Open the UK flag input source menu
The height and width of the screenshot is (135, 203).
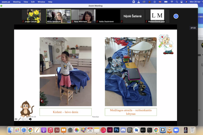(160, 2)
